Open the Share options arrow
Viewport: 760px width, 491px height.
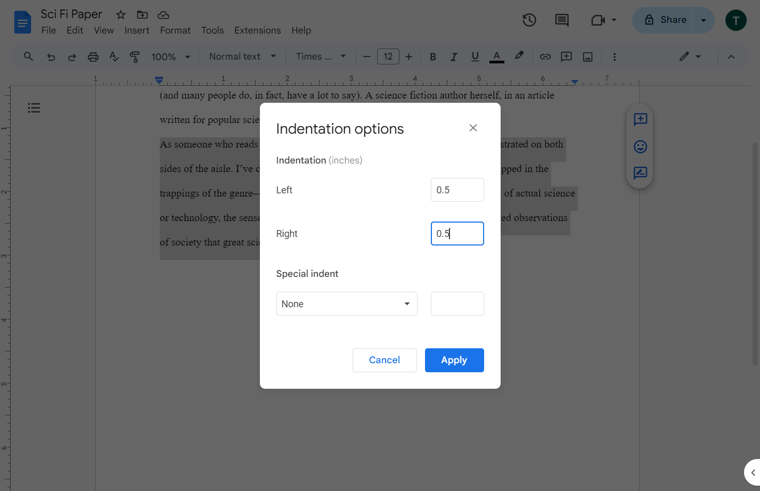[704, 20]
